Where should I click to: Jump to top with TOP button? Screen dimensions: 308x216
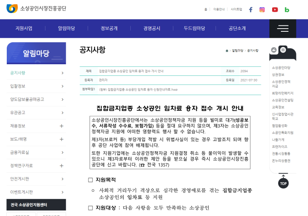283,183
